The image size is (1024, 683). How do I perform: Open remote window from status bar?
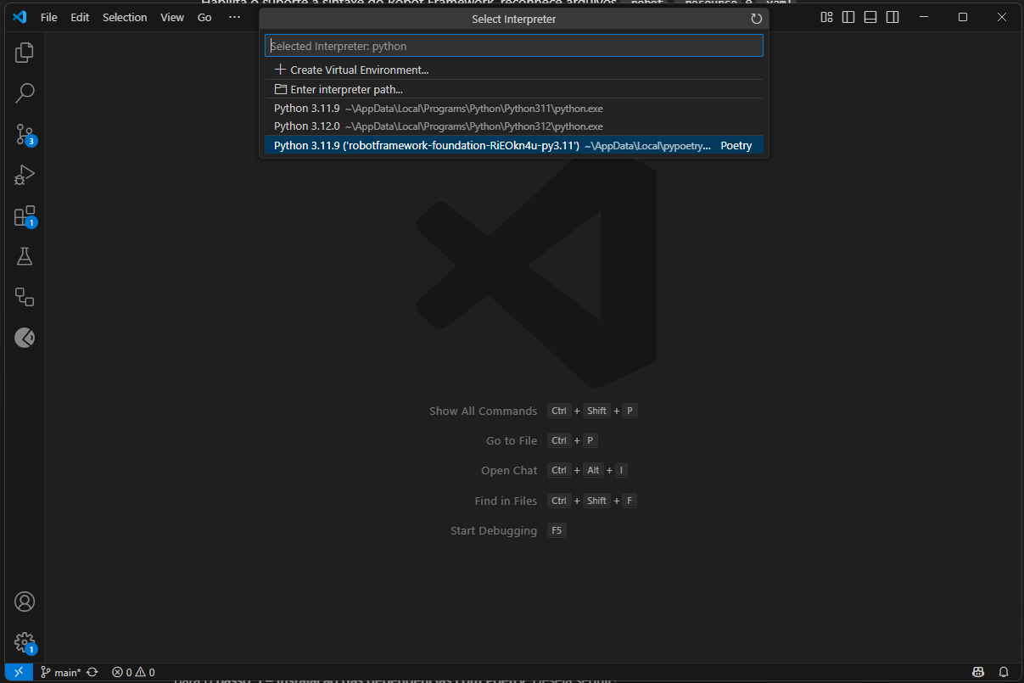tap(19, 672)
